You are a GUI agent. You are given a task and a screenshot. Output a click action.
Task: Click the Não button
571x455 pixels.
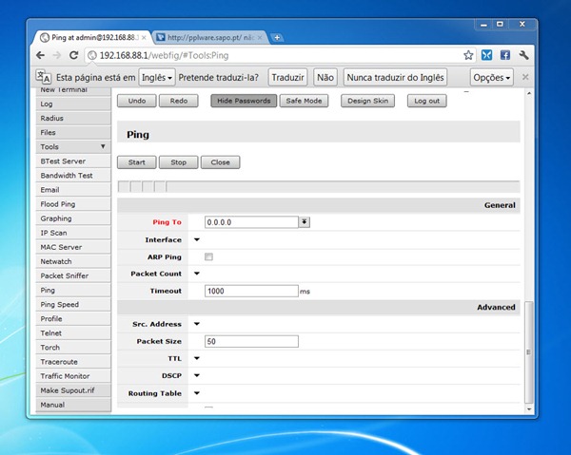point(325,77)
